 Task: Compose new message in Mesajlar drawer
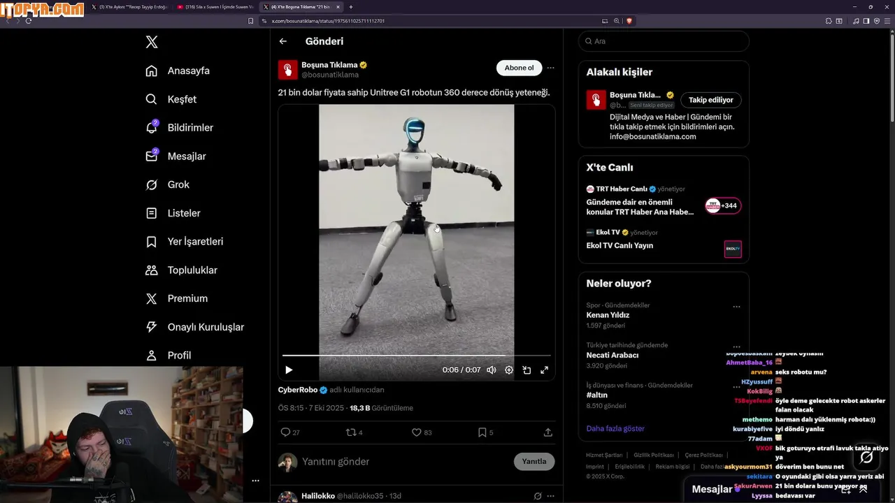pyautogui.click(x=846, y=489)
